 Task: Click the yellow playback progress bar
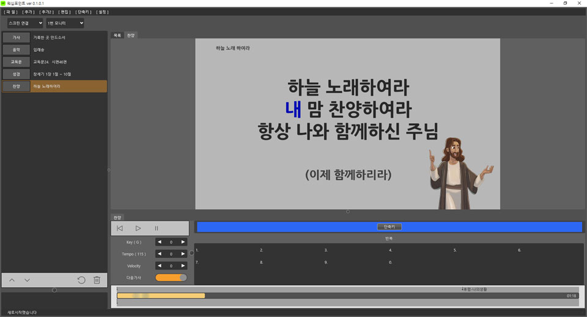click(x=161, y=296)
